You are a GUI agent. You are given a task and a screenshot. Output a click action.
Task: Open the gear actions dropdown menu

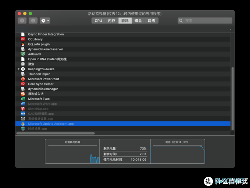click(x=45, y=21)
